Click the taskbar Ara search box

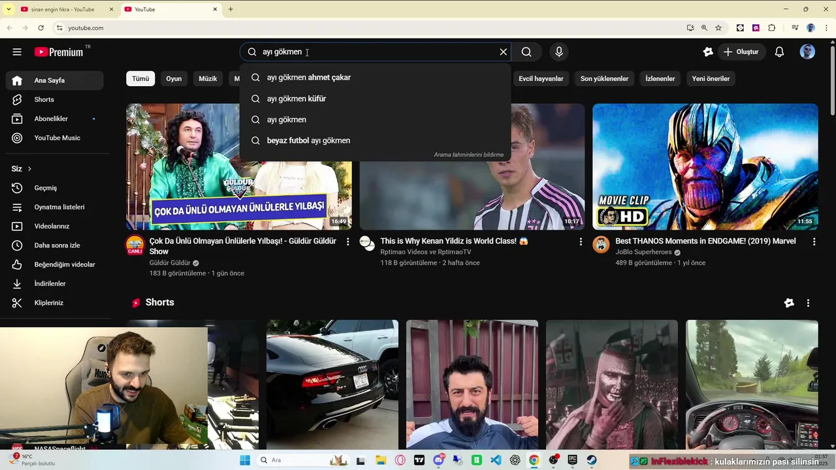[303, 460]
